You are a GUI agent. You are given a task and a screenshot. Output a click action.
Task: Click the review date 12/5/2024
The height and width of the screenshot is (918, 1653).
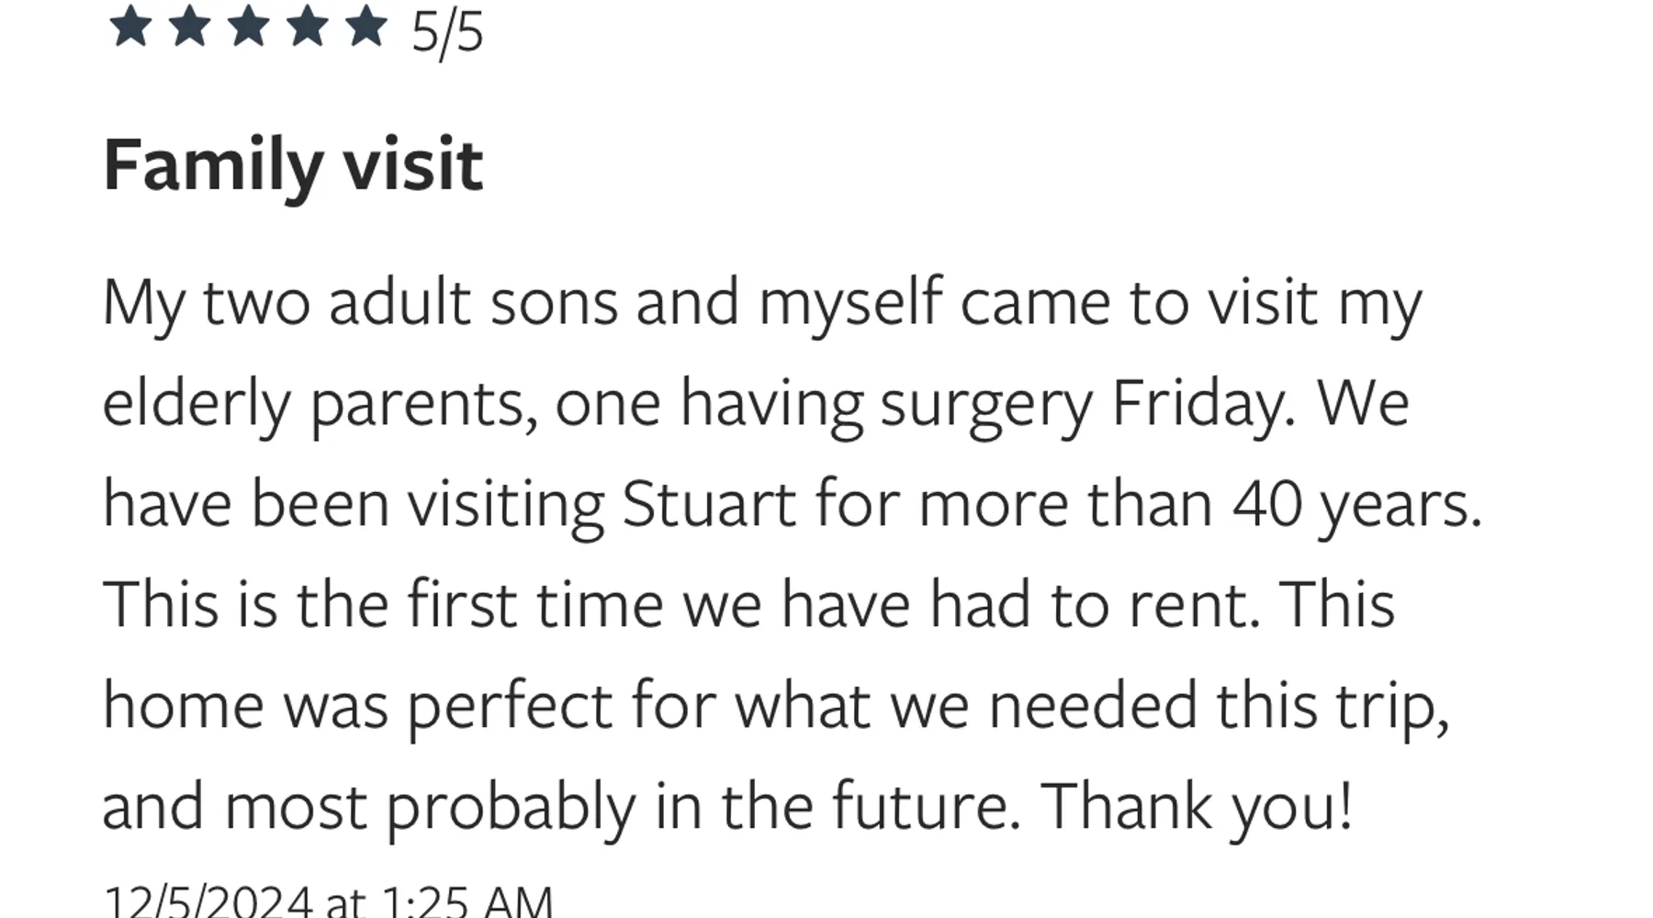[208, 901]
